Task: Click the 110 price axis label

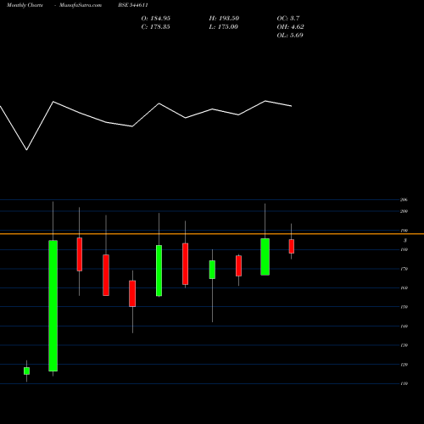Action: [x=404, y=383]
